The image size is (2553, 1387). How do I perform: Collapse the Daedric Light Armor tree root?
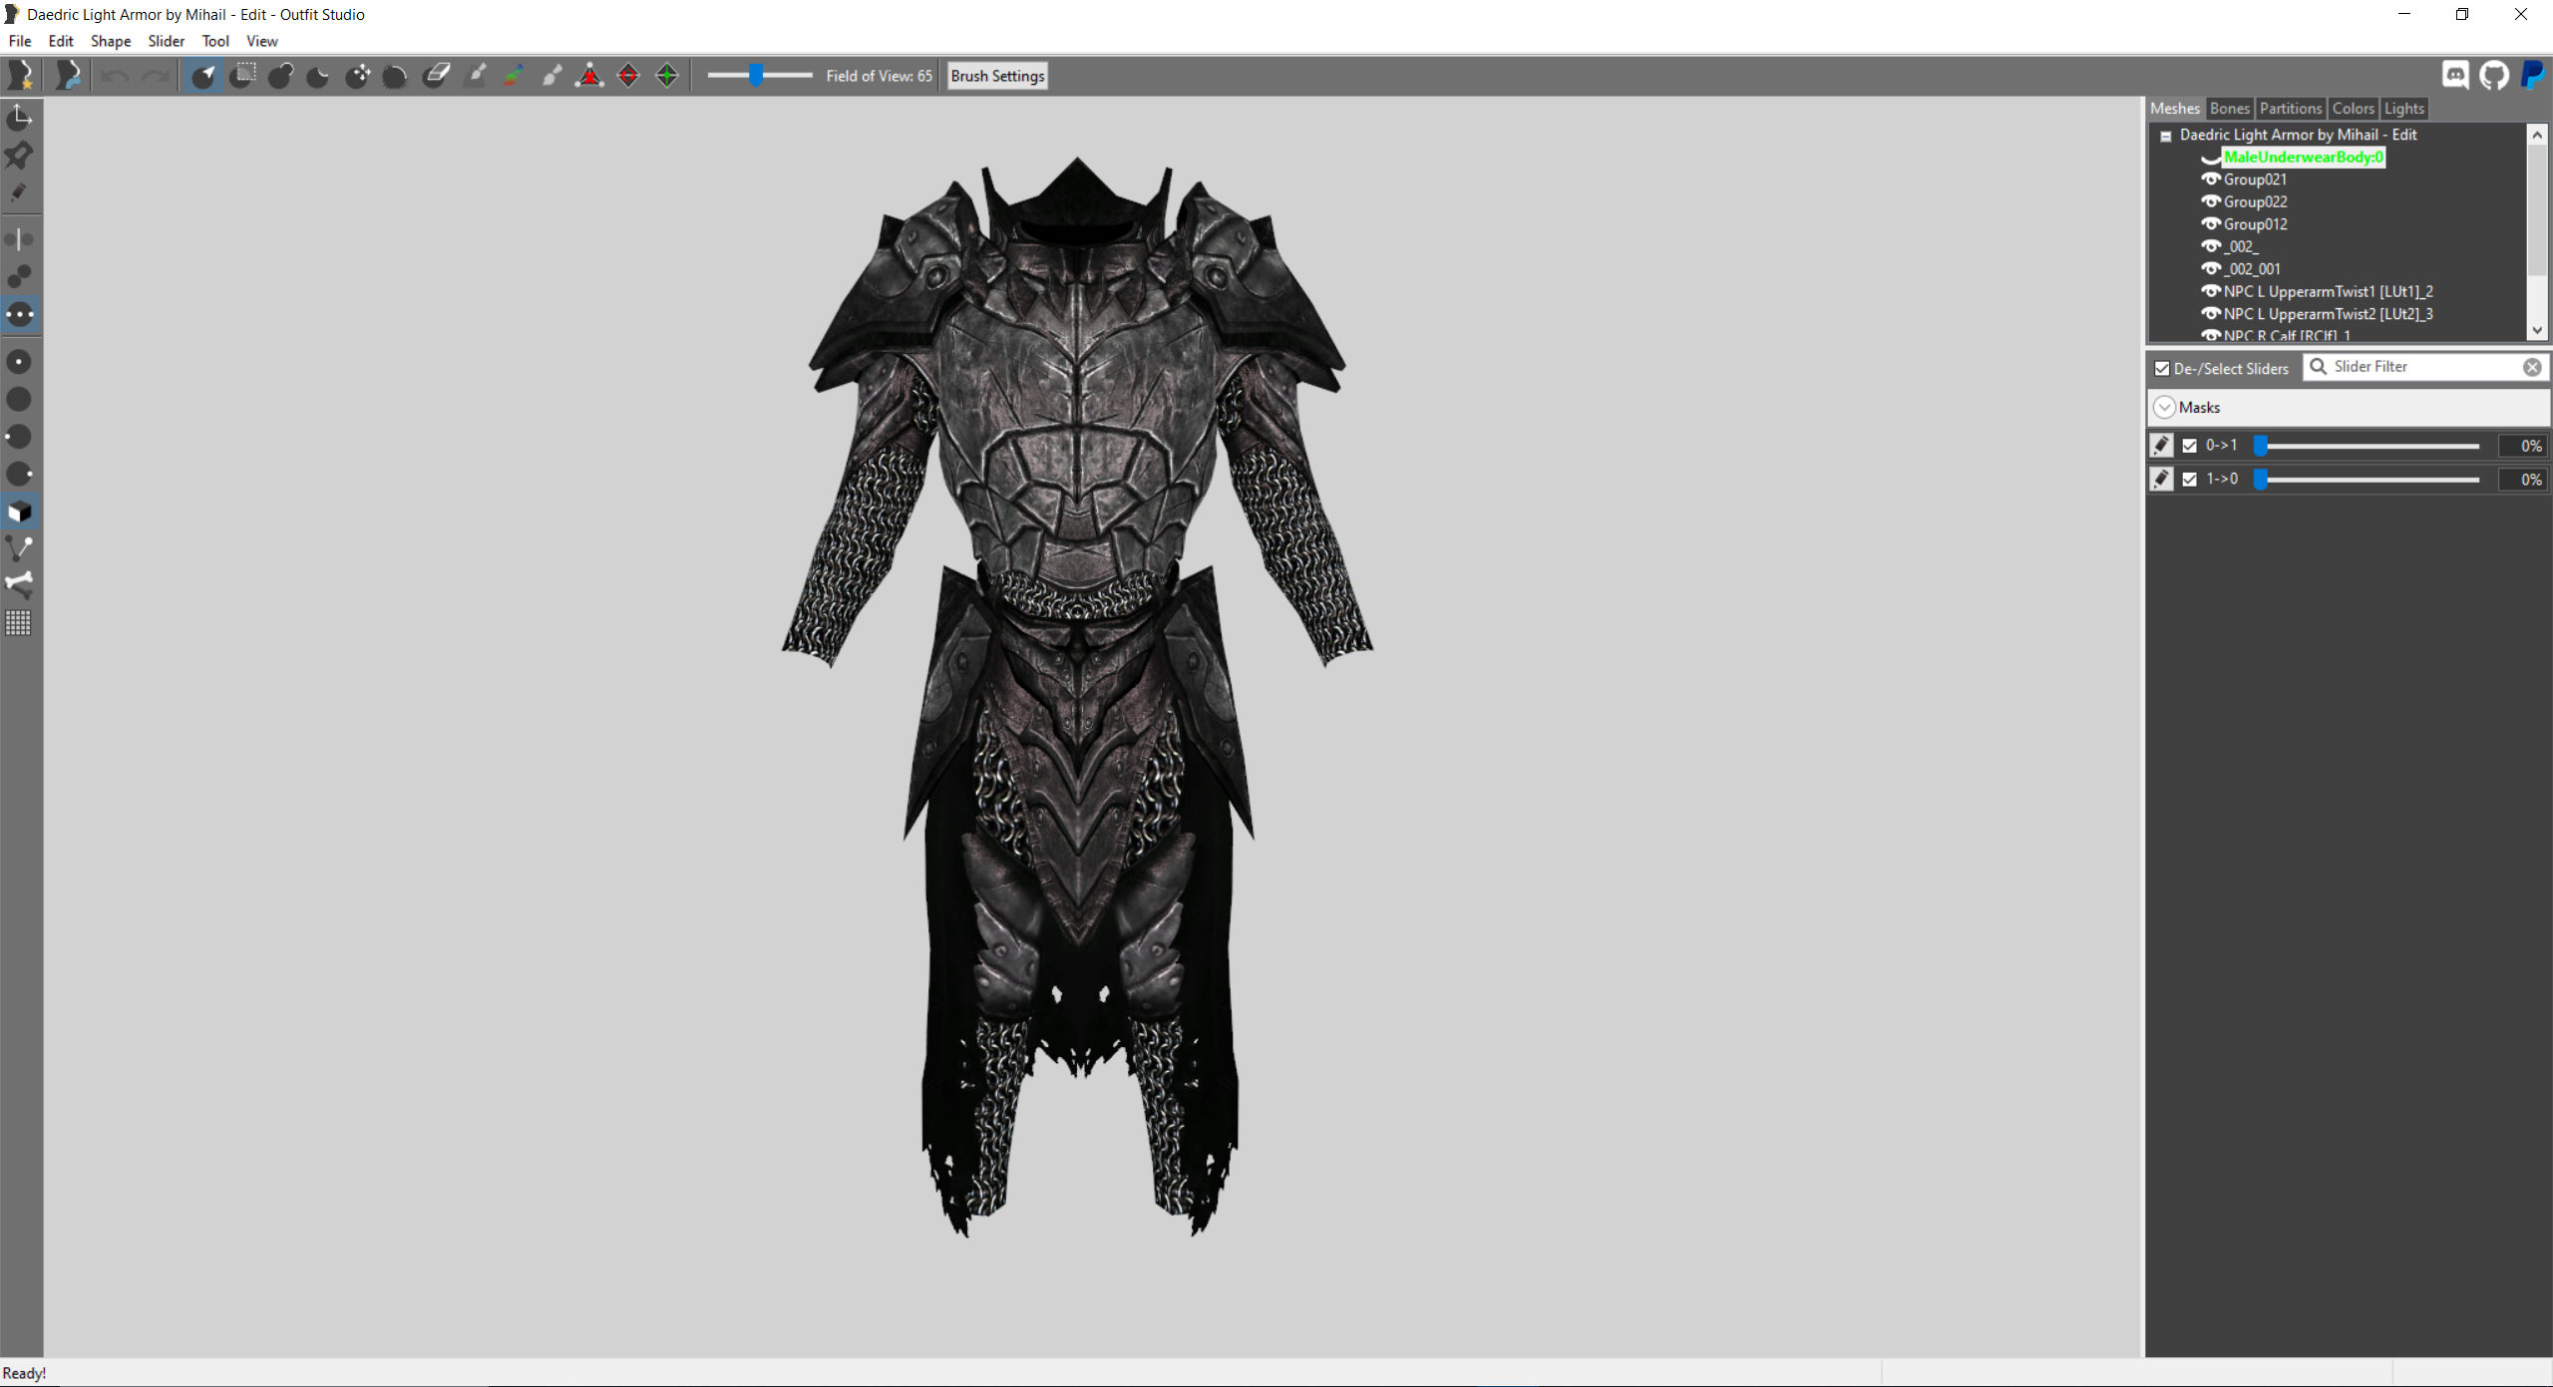(2165, 136)
